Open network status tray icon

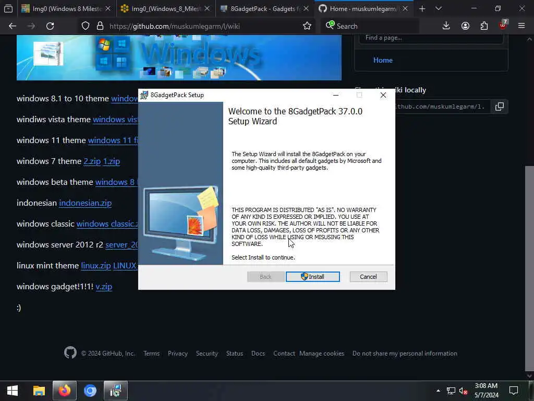[x=451, y=391]
